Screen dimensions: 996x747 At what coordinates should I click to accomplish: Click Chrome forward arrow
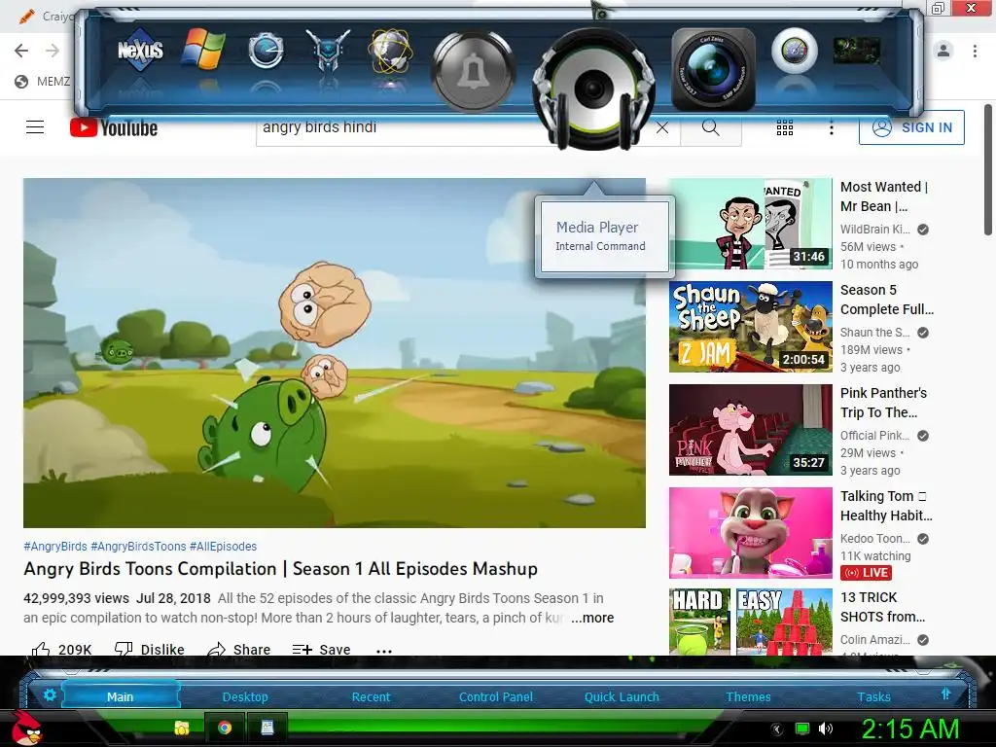53,51
